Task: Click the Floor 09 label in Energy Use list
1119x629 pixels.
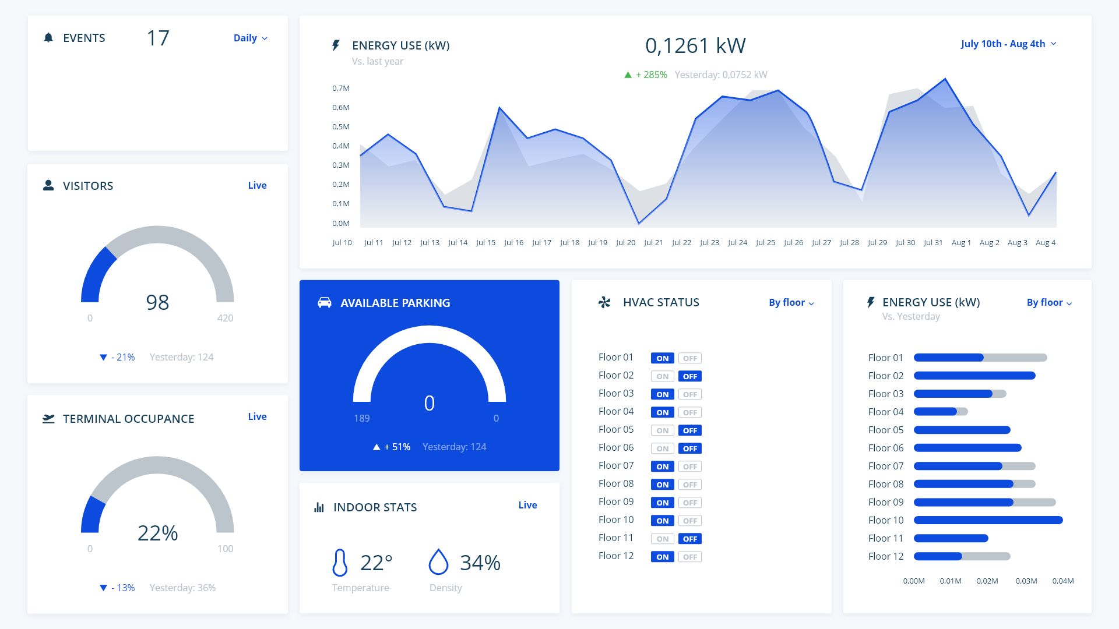Action: click(886, 502)
